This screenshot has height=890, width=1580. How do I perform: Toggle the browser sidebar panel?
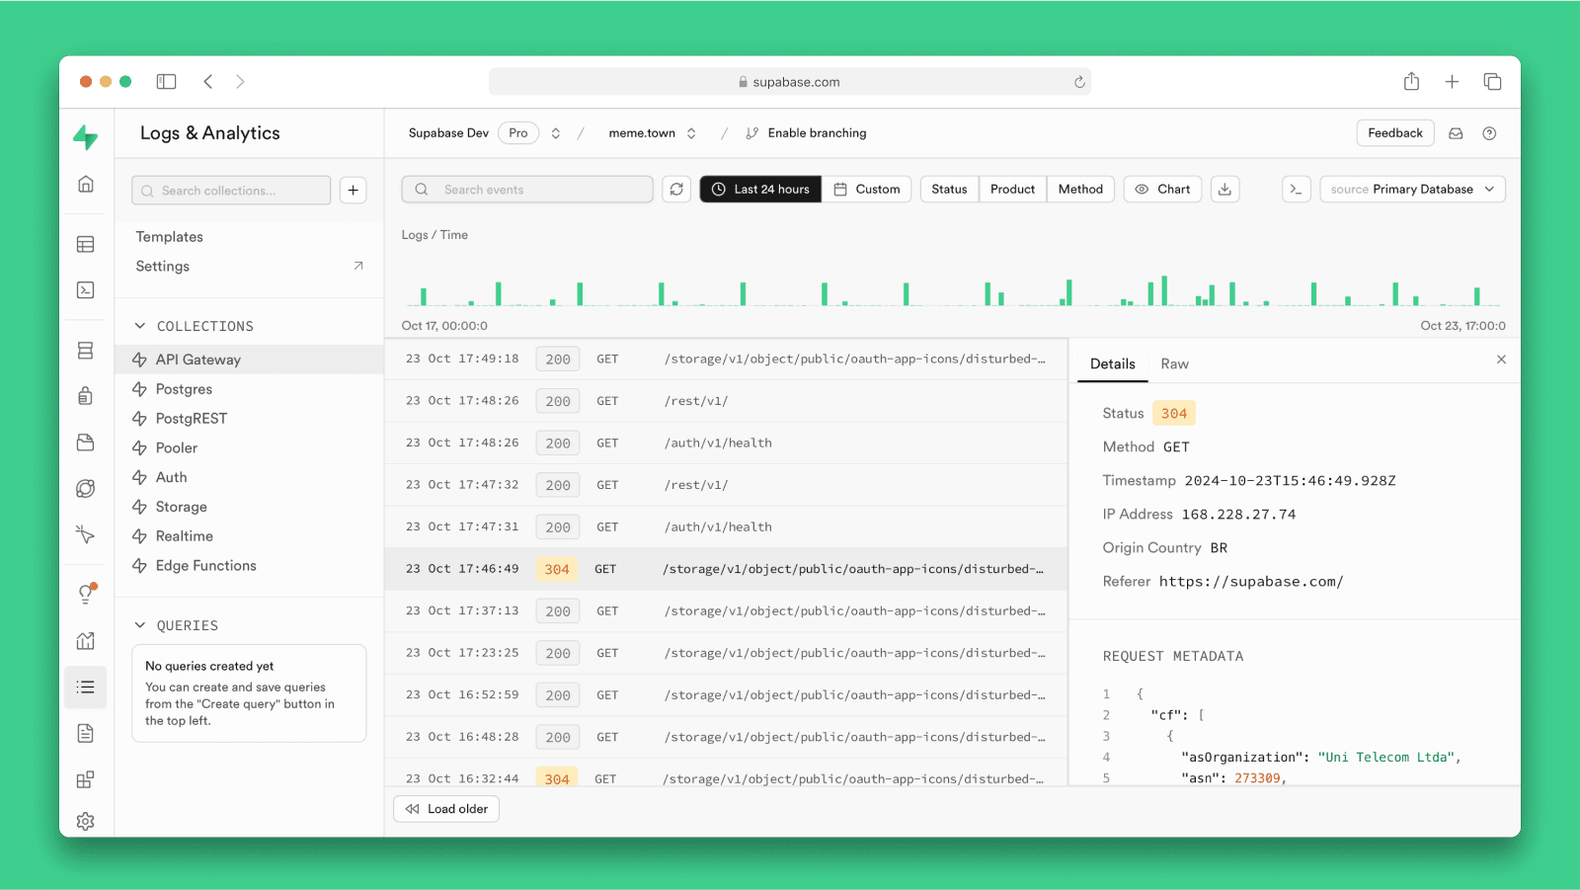click(x=166, y=82)
